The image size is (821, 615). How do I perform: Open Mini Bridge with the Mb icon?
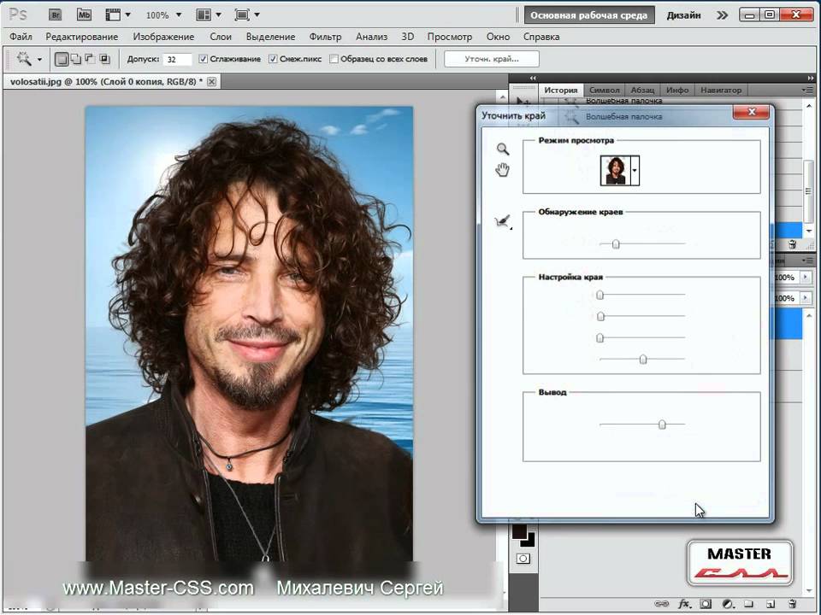pos(84,15)
